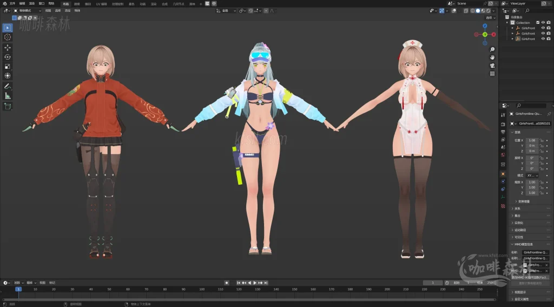This screenshot has height=307, width=554.
Task: Click the auto-keying record button
Action: coord(227,283)
